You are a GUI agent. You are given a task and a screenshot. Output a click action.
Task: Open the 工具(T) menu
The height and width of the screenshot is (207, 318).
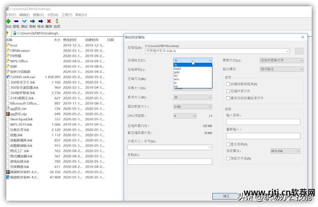pyautogui.click(x=67, y=15)
